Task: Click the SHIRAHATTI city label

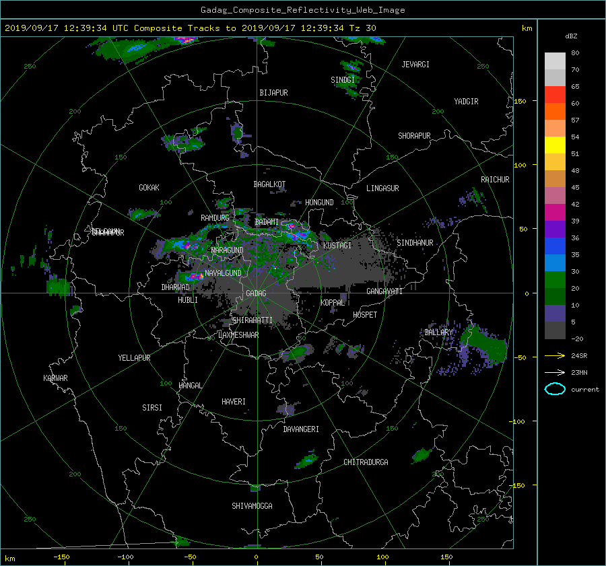Action: (252, 320)
